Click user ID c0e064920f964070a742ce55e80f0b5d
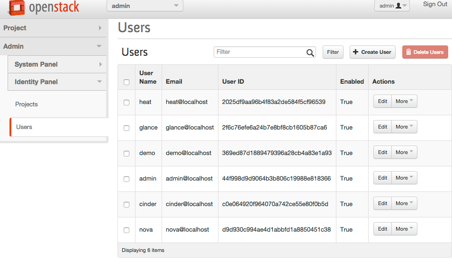The height and width of the screenshot is (277, 452). tap(275, 204)
